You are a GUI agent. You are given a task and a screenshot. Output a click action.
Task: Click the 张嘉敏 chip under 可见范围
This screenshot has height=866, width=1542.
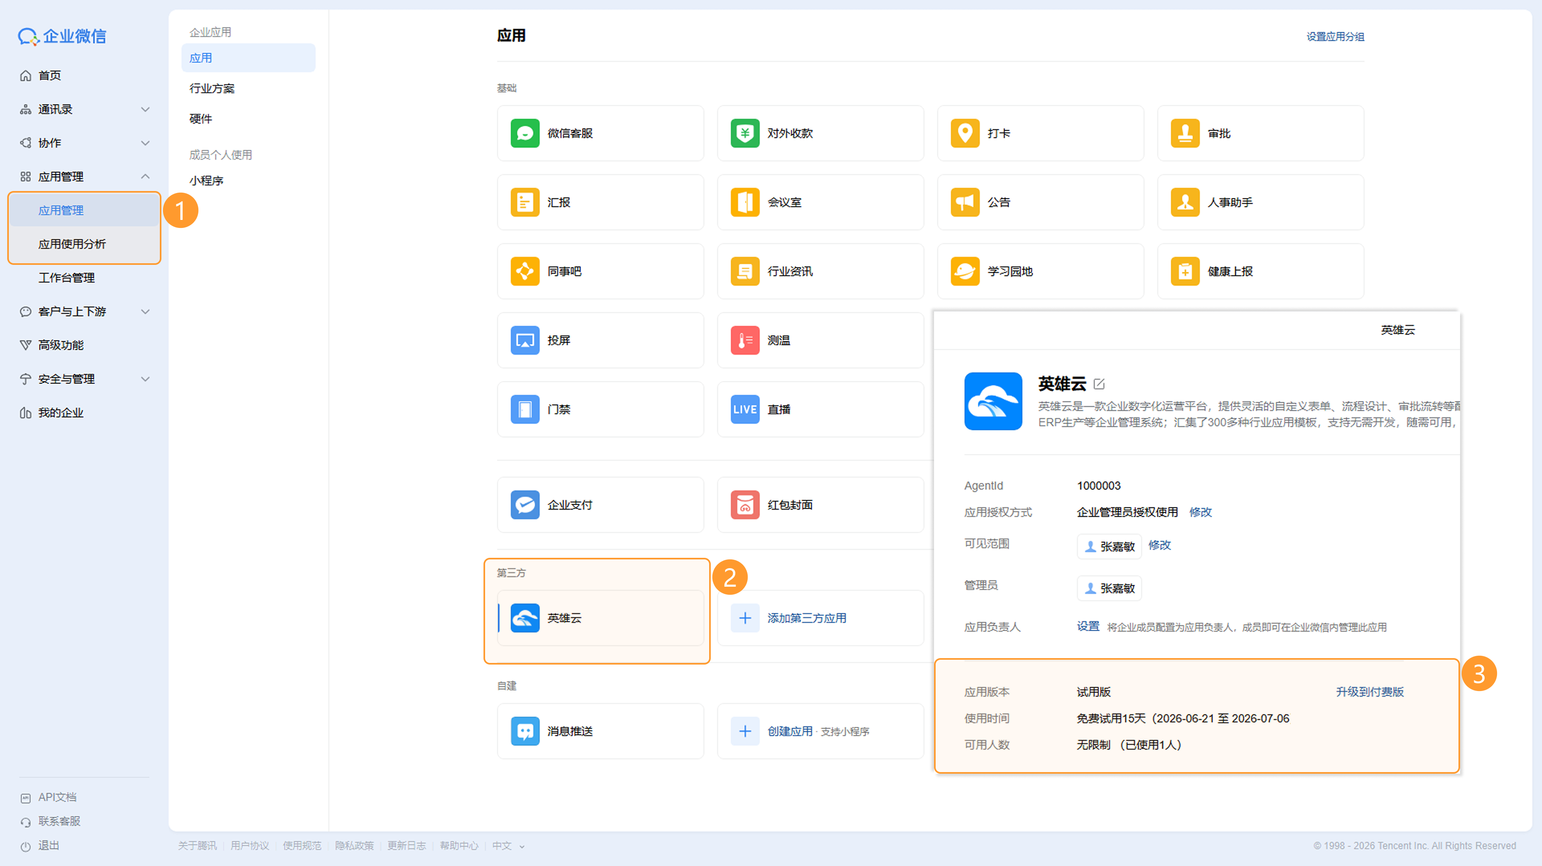point(1109,547)
